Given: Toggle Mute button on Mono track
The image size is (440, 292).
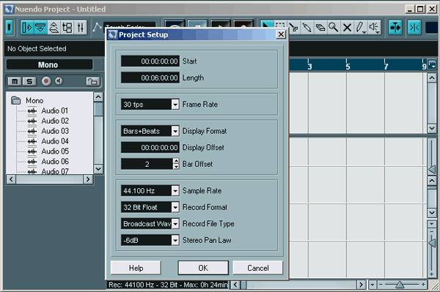Looking at the screenshot, I should [15, 81].
